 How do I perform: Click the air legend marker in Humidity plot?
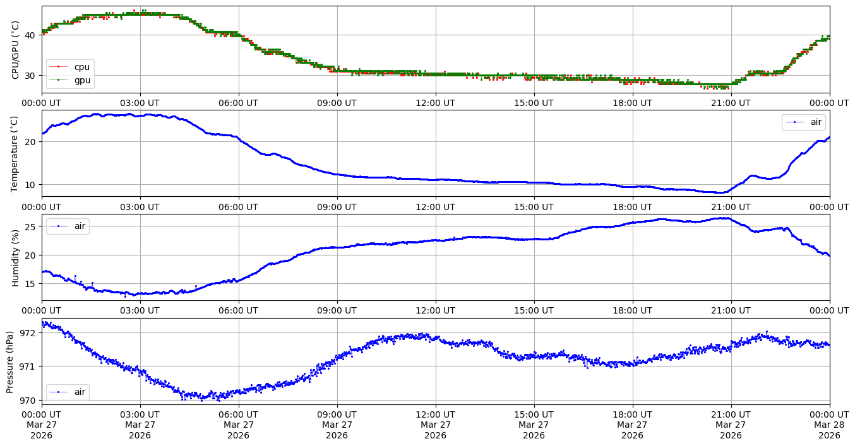pyautogui.click(x=59, y=226)
